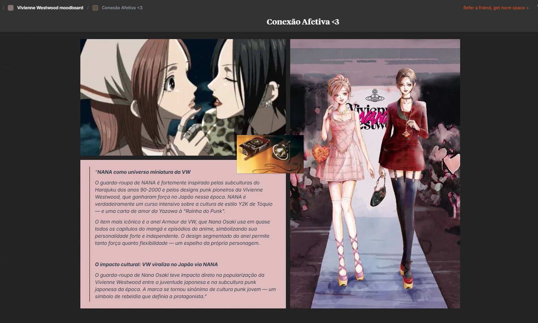Select the Conexão Afetiva <3 breadcrumb
538x323 pixels.
coord(122,8)
